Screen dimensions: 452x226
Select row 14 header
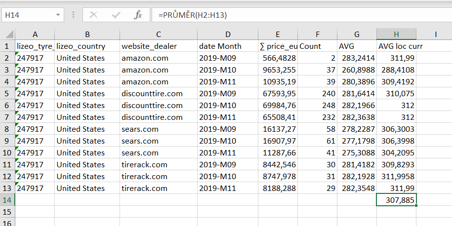tap(7, 200)
